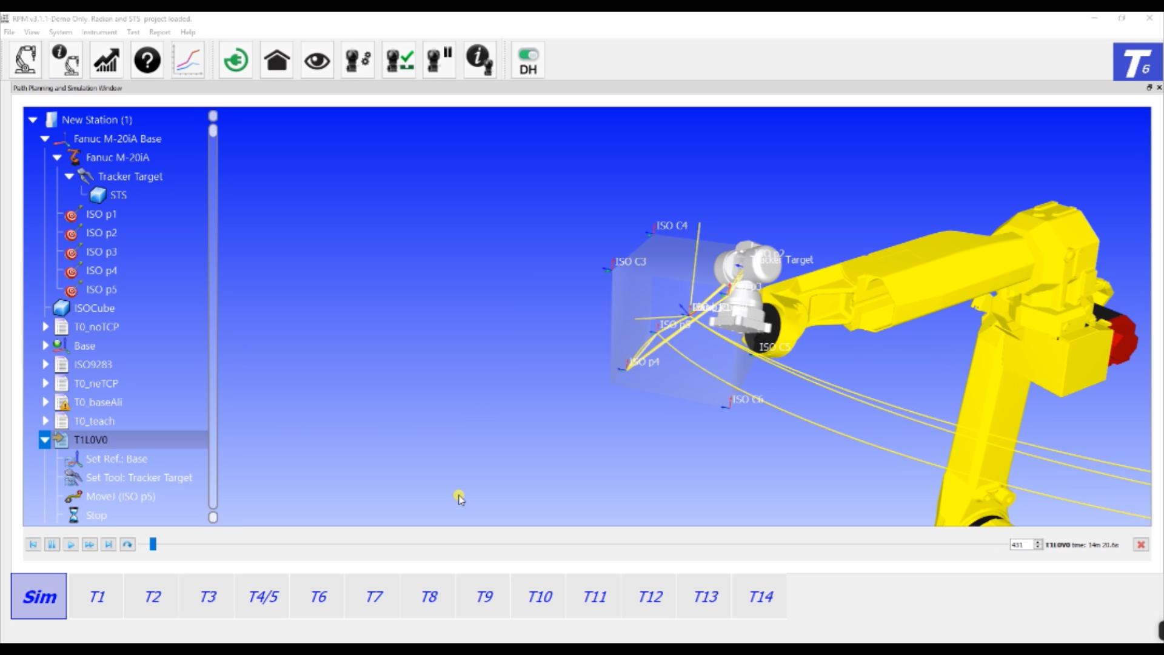Collapse the Fanuc M-20iA Base node

[45, 139]
